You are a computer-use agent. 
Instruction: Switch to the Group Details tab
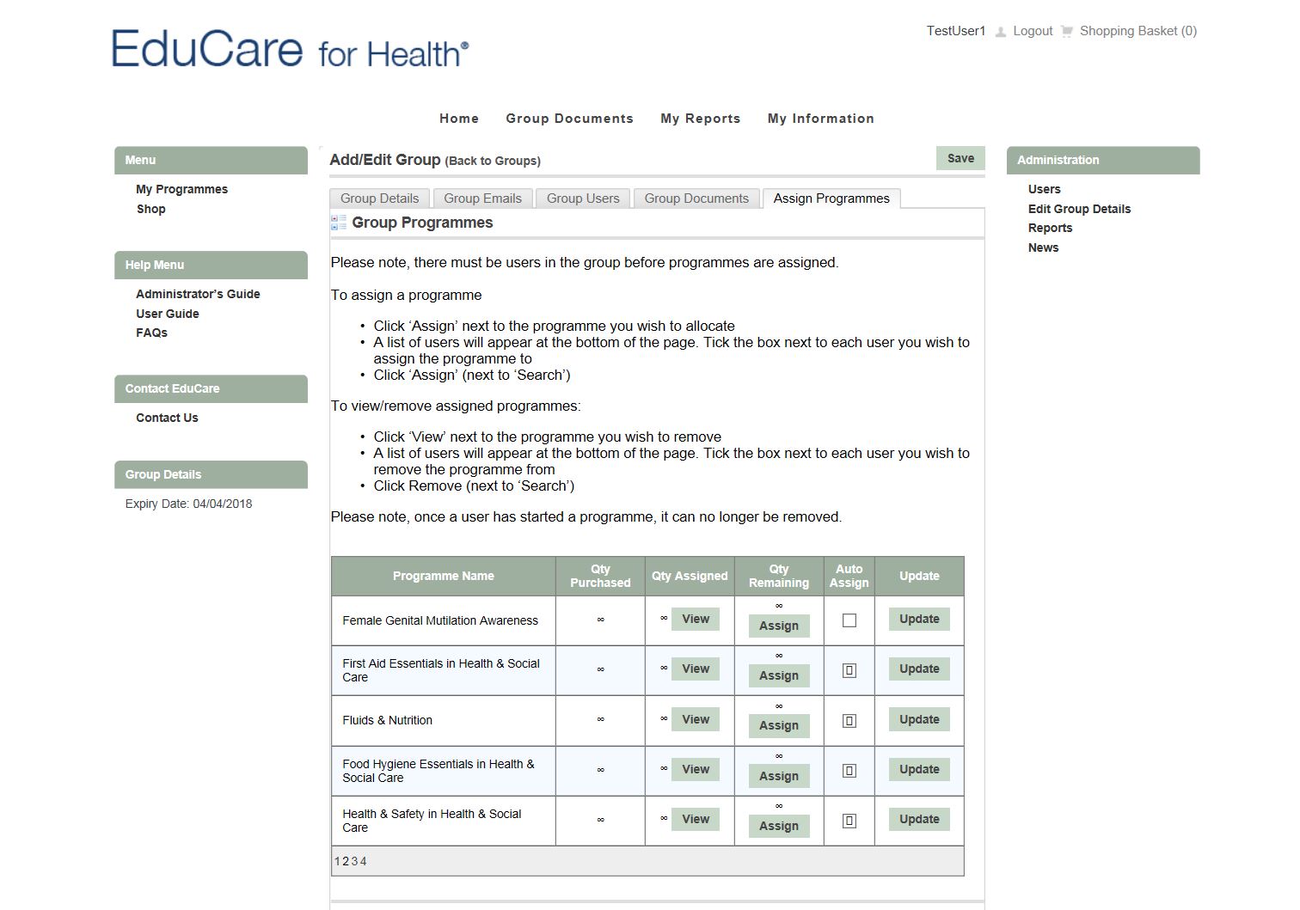point(380,198)
